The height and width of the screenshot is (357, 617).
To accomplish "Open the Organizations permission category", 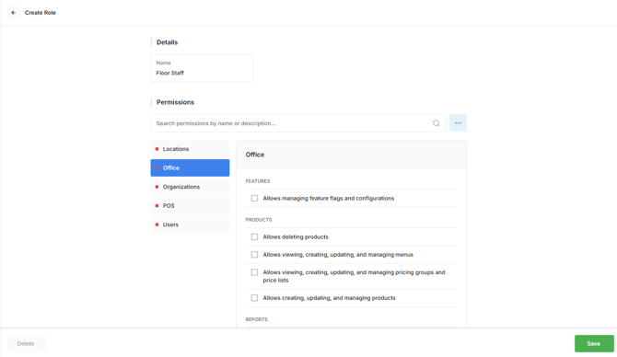I will tap(190, 187).
